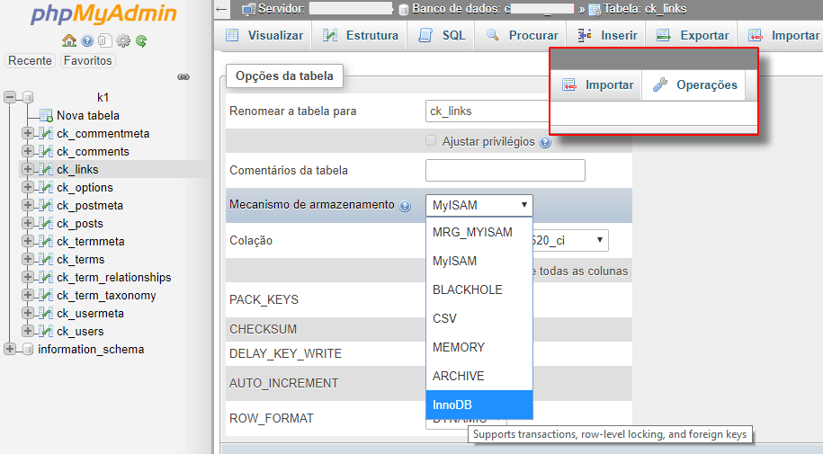Expand the ck_term_taxonomy table node

(x=28, y=295)
